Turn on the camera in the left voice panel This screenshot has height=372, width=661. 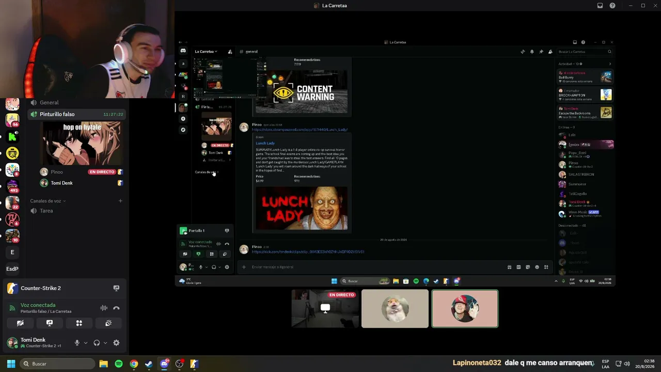tap(20, 323)
